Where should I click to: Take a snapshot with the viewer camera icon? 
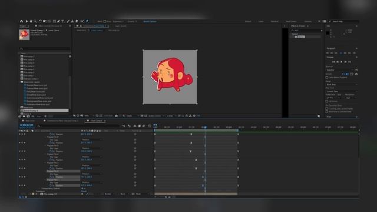click(117, 116)
